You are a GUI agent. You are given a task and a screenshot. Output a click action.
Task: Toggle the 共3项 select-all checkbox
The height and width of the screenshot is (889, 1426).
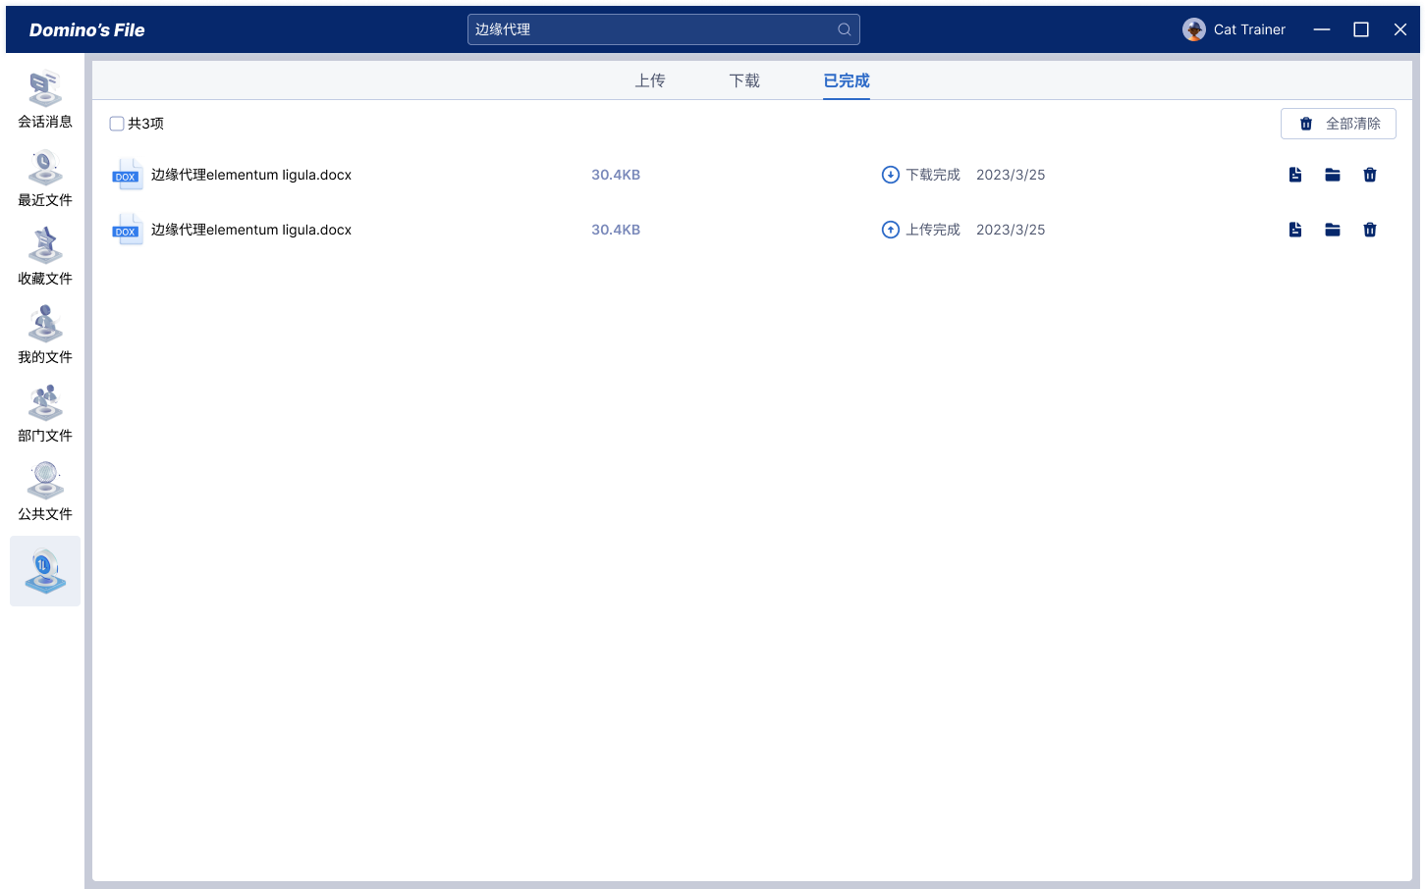tap(117, 124)
